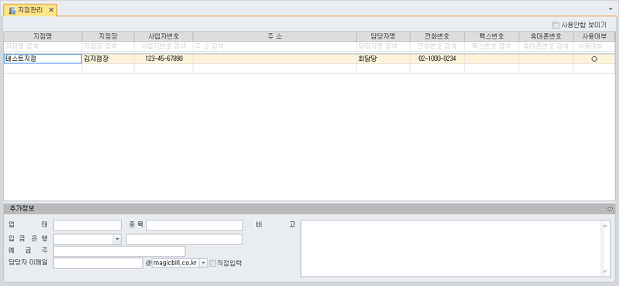The image size is (619, 286).
Task: Focus the 팩스번호 검색 filter field
Action: [x=492, y=46]
